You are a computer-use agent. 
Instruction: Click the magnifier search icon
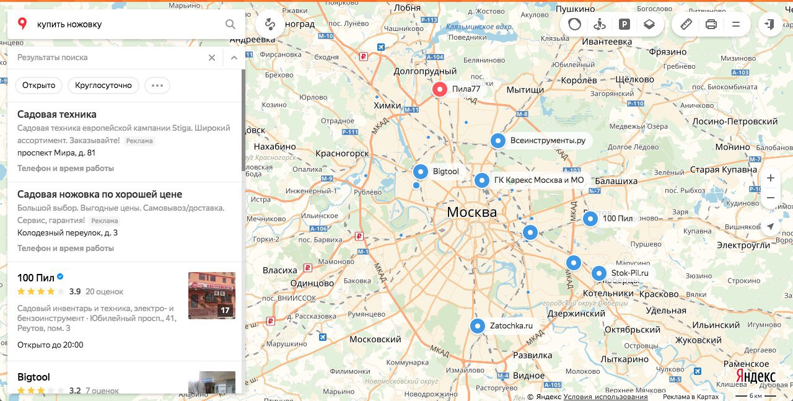pyautogui.click(x=230, y=24)
